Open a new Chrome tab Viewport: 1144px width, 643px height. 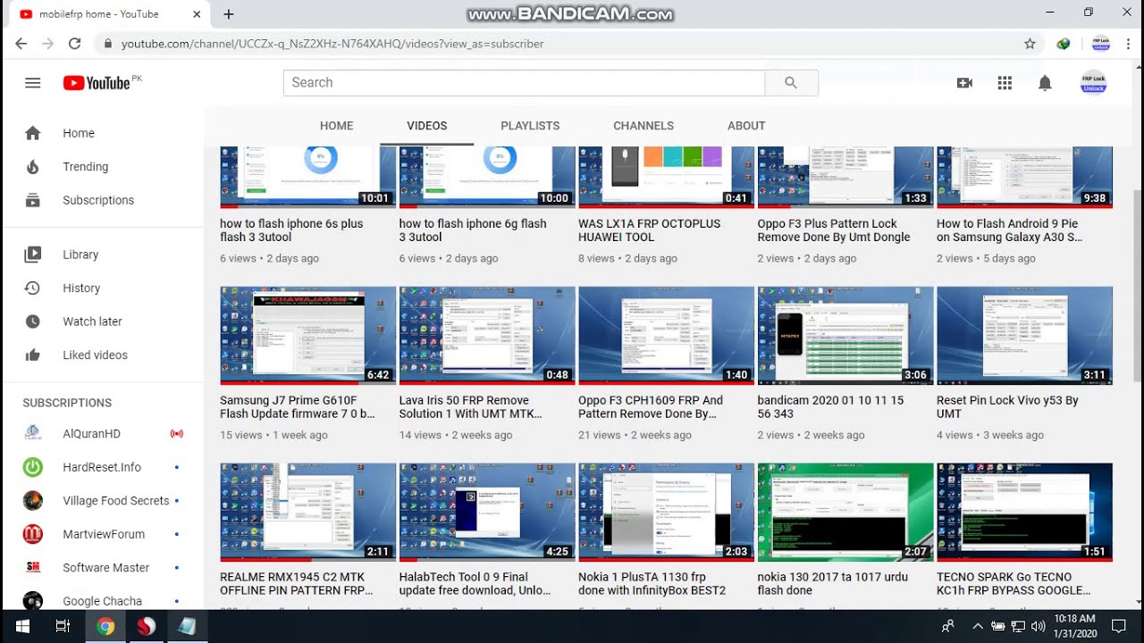coord(229,14)
